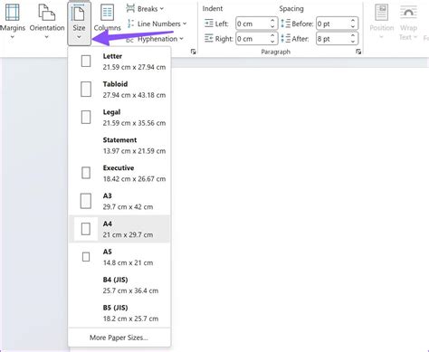This screenshot has width=429, height=352.
Task: Click the Executive page thumbnail icon
Action: click(86, 173)
